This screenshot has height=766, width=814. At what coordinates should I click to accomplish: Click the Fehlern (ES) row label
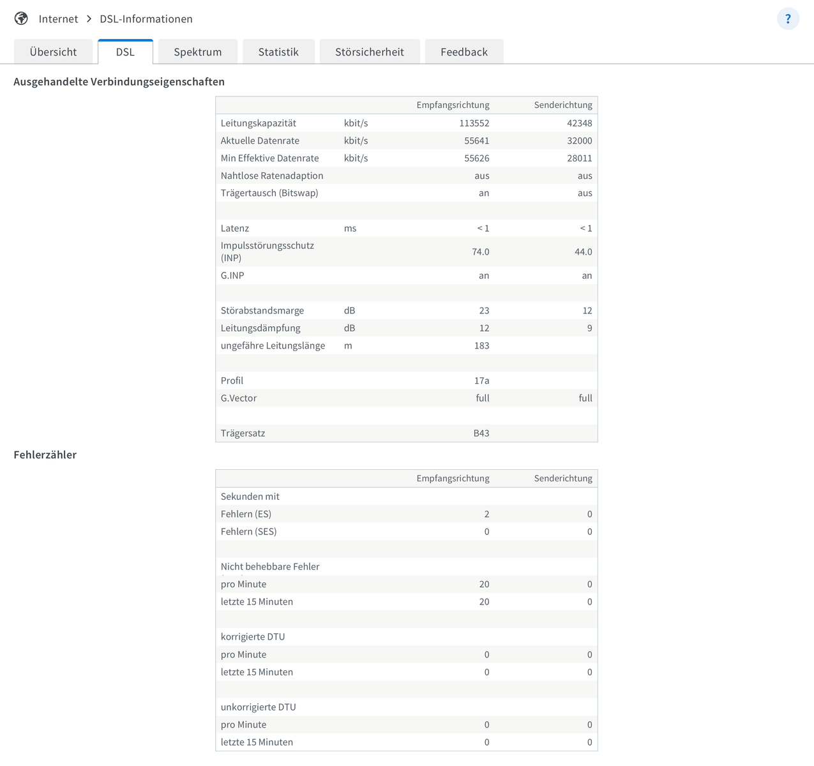tap(246, 514)
